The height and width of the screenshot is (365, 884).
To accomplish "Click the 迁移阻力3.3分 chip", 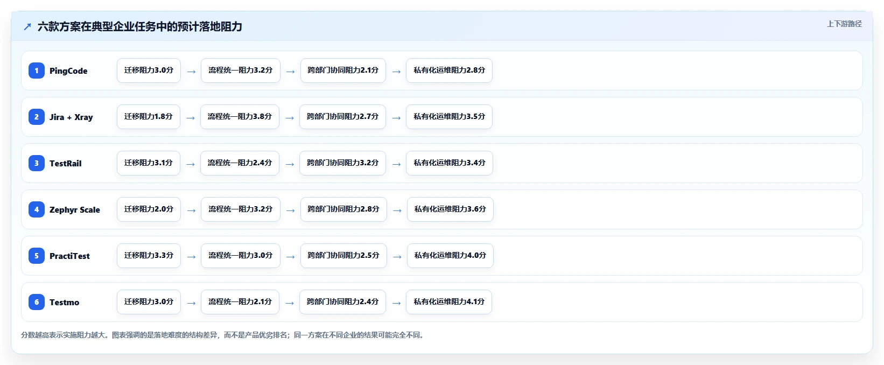I will (149, 256).
